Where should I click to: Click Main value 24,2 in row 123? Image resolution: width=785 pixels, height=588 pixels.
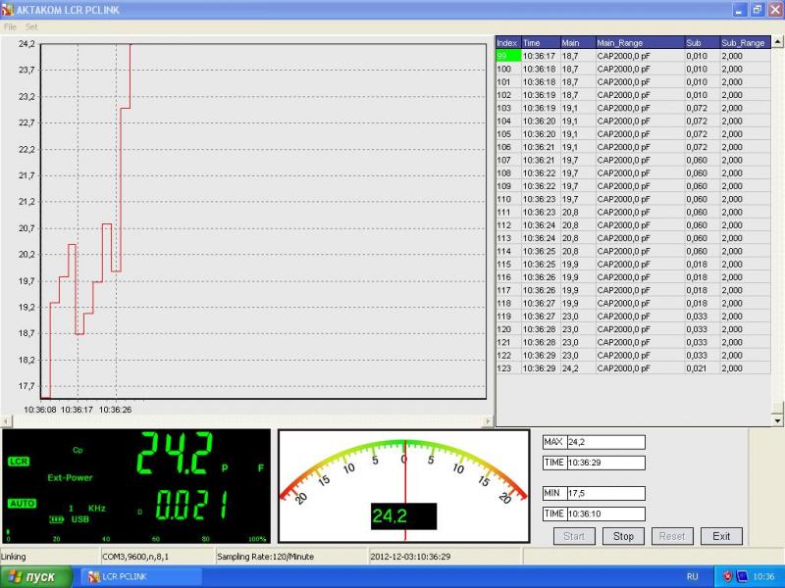pyautogui.click(x=578, y=368)
